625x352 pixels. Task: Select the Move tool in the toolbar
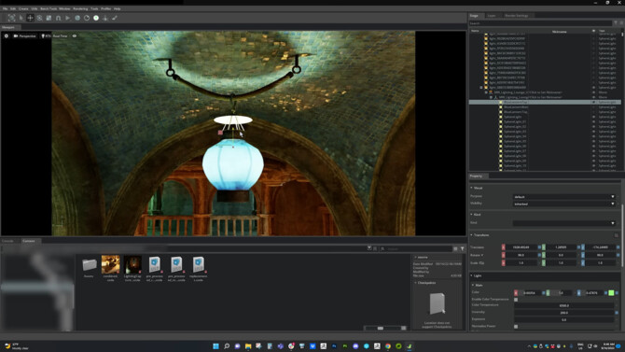click(x=30, y=18)
